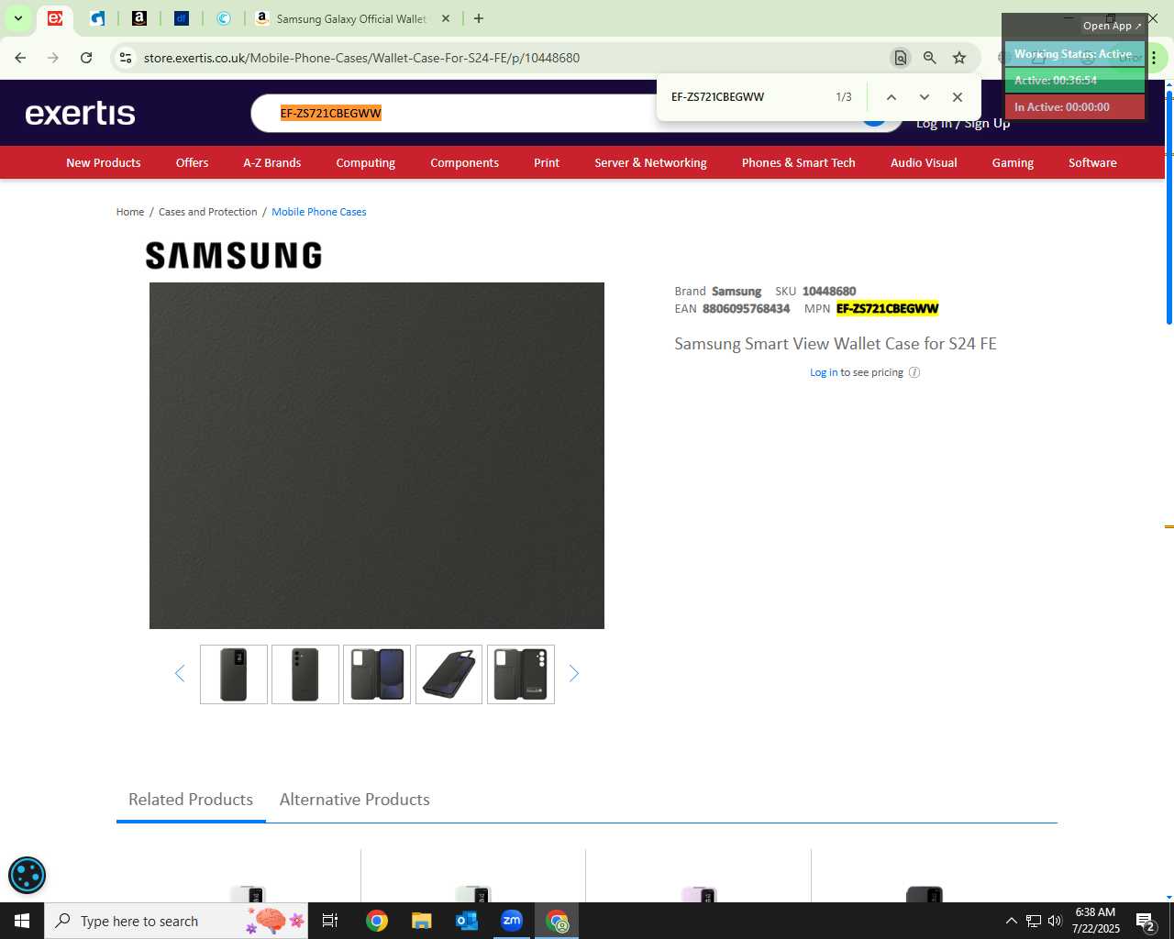The image size is (1174, 939).
Task: Click the Home breadcrumb
Action: click(x=130, y=212)
